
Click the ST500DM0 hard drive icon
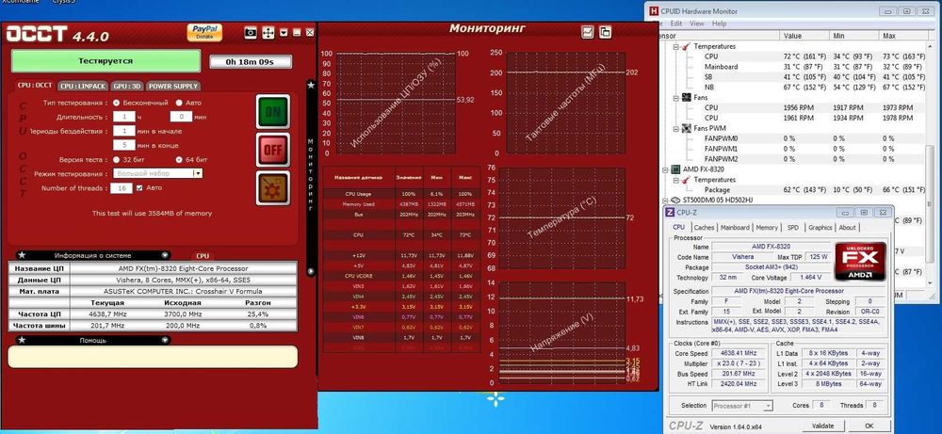[x=675, y=200]
